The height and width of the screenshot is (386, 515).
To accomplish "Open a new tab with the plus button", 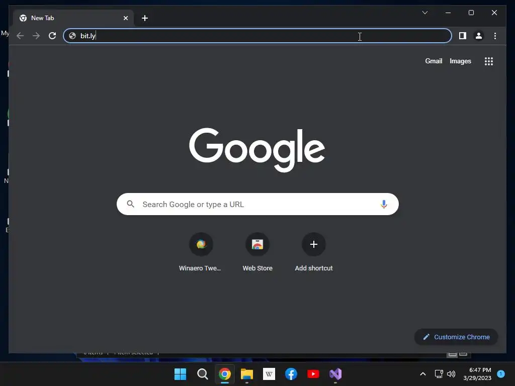I will 144,18.
